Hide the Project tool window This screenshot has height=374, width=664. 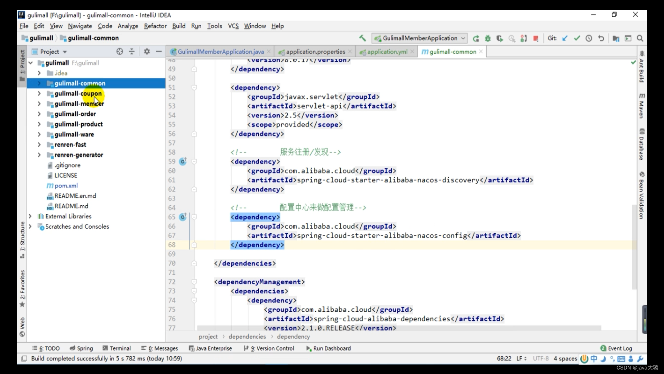click(159, 52)
